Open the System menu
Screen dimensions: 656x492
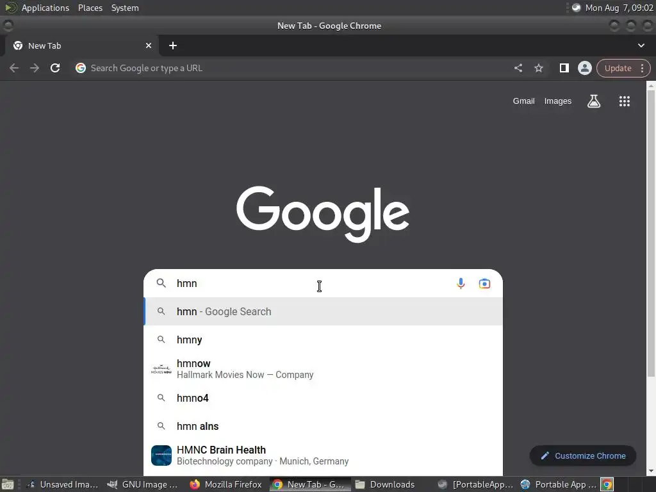(125, 8)
